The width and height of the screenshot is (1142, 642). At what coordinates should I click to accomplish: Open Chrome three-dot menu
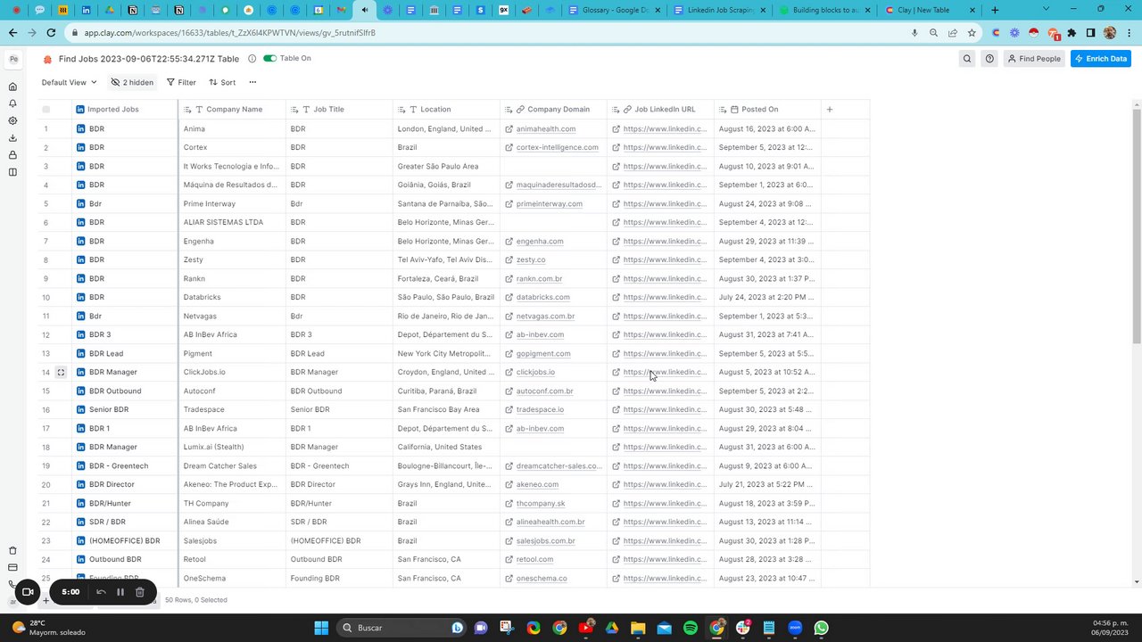point(1129,33)
